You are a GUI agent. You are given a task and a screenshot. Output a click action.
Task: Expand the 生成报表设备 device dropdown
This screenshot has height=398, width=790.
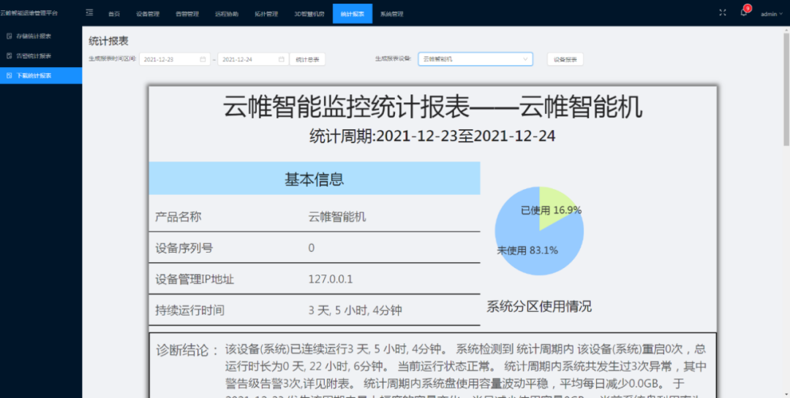(475, 59)
